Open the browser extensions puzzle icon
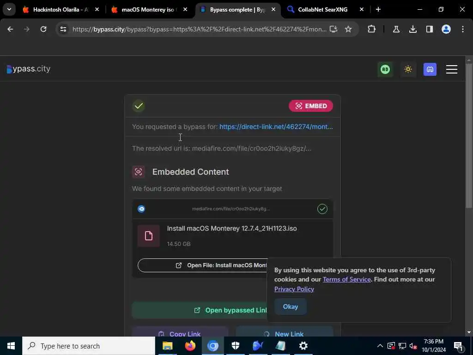The width and height of the screenshot is (473, 355). pos(372,29)
